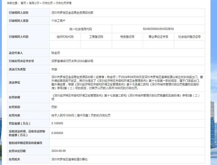The width and height of the screenshot is (217, 165).
Task: Select label 行政处罚决定书文号
Action: (22, 61)
